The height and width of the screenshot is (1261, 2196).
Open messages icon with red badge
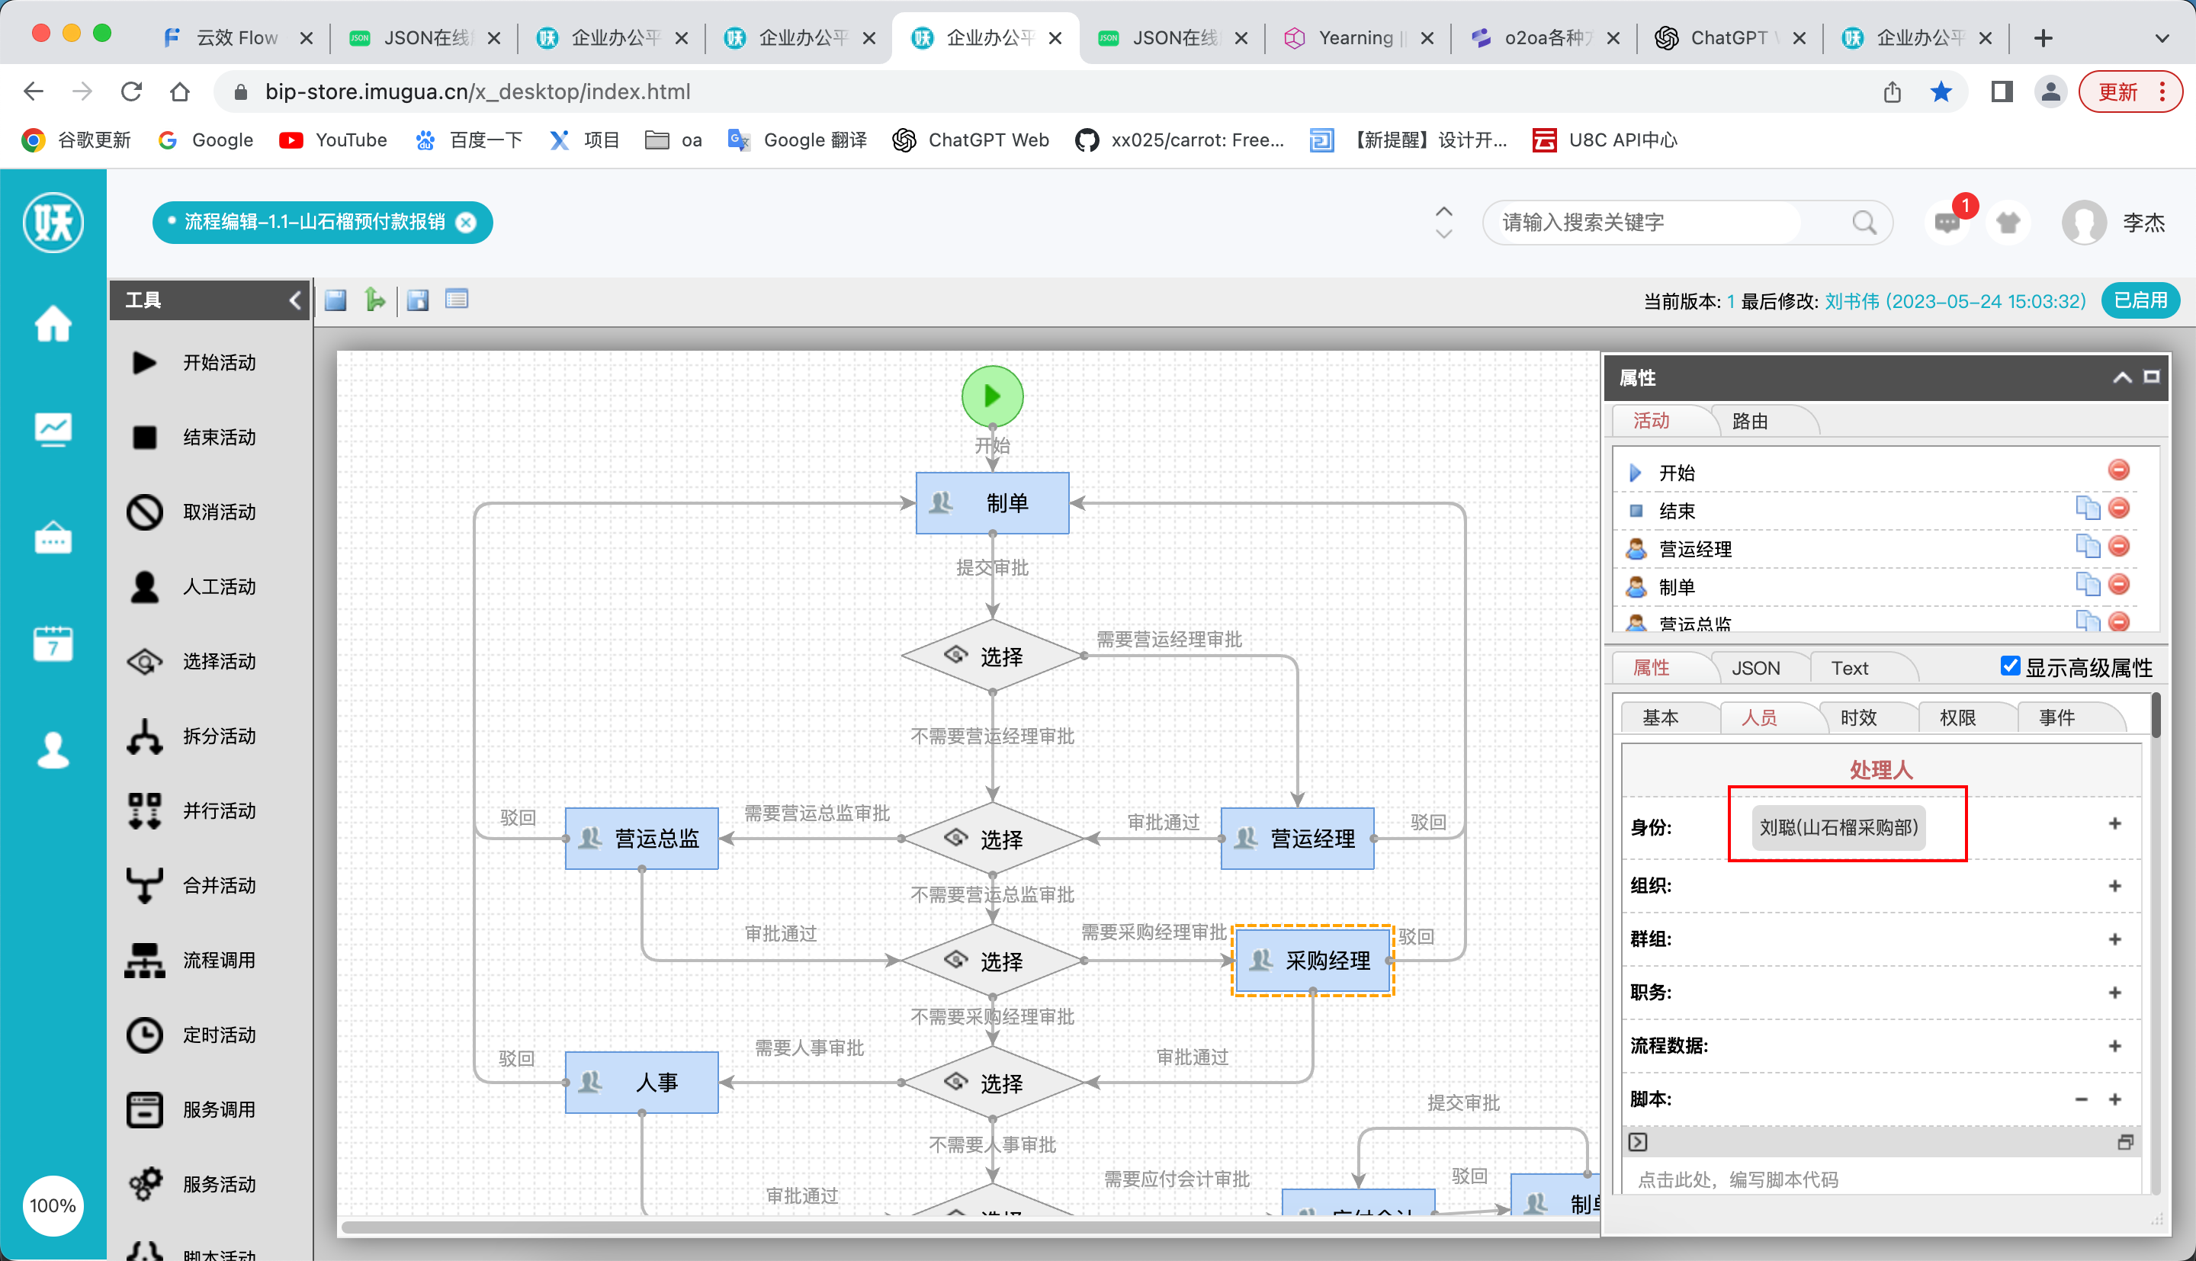pos(1947,223)
